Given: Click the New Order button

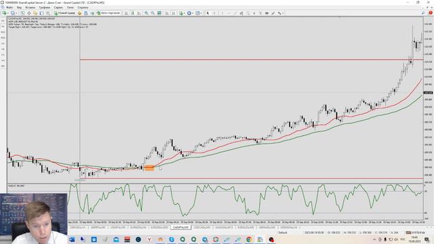Looking at the screenshot, I should [x=64, y=13].
